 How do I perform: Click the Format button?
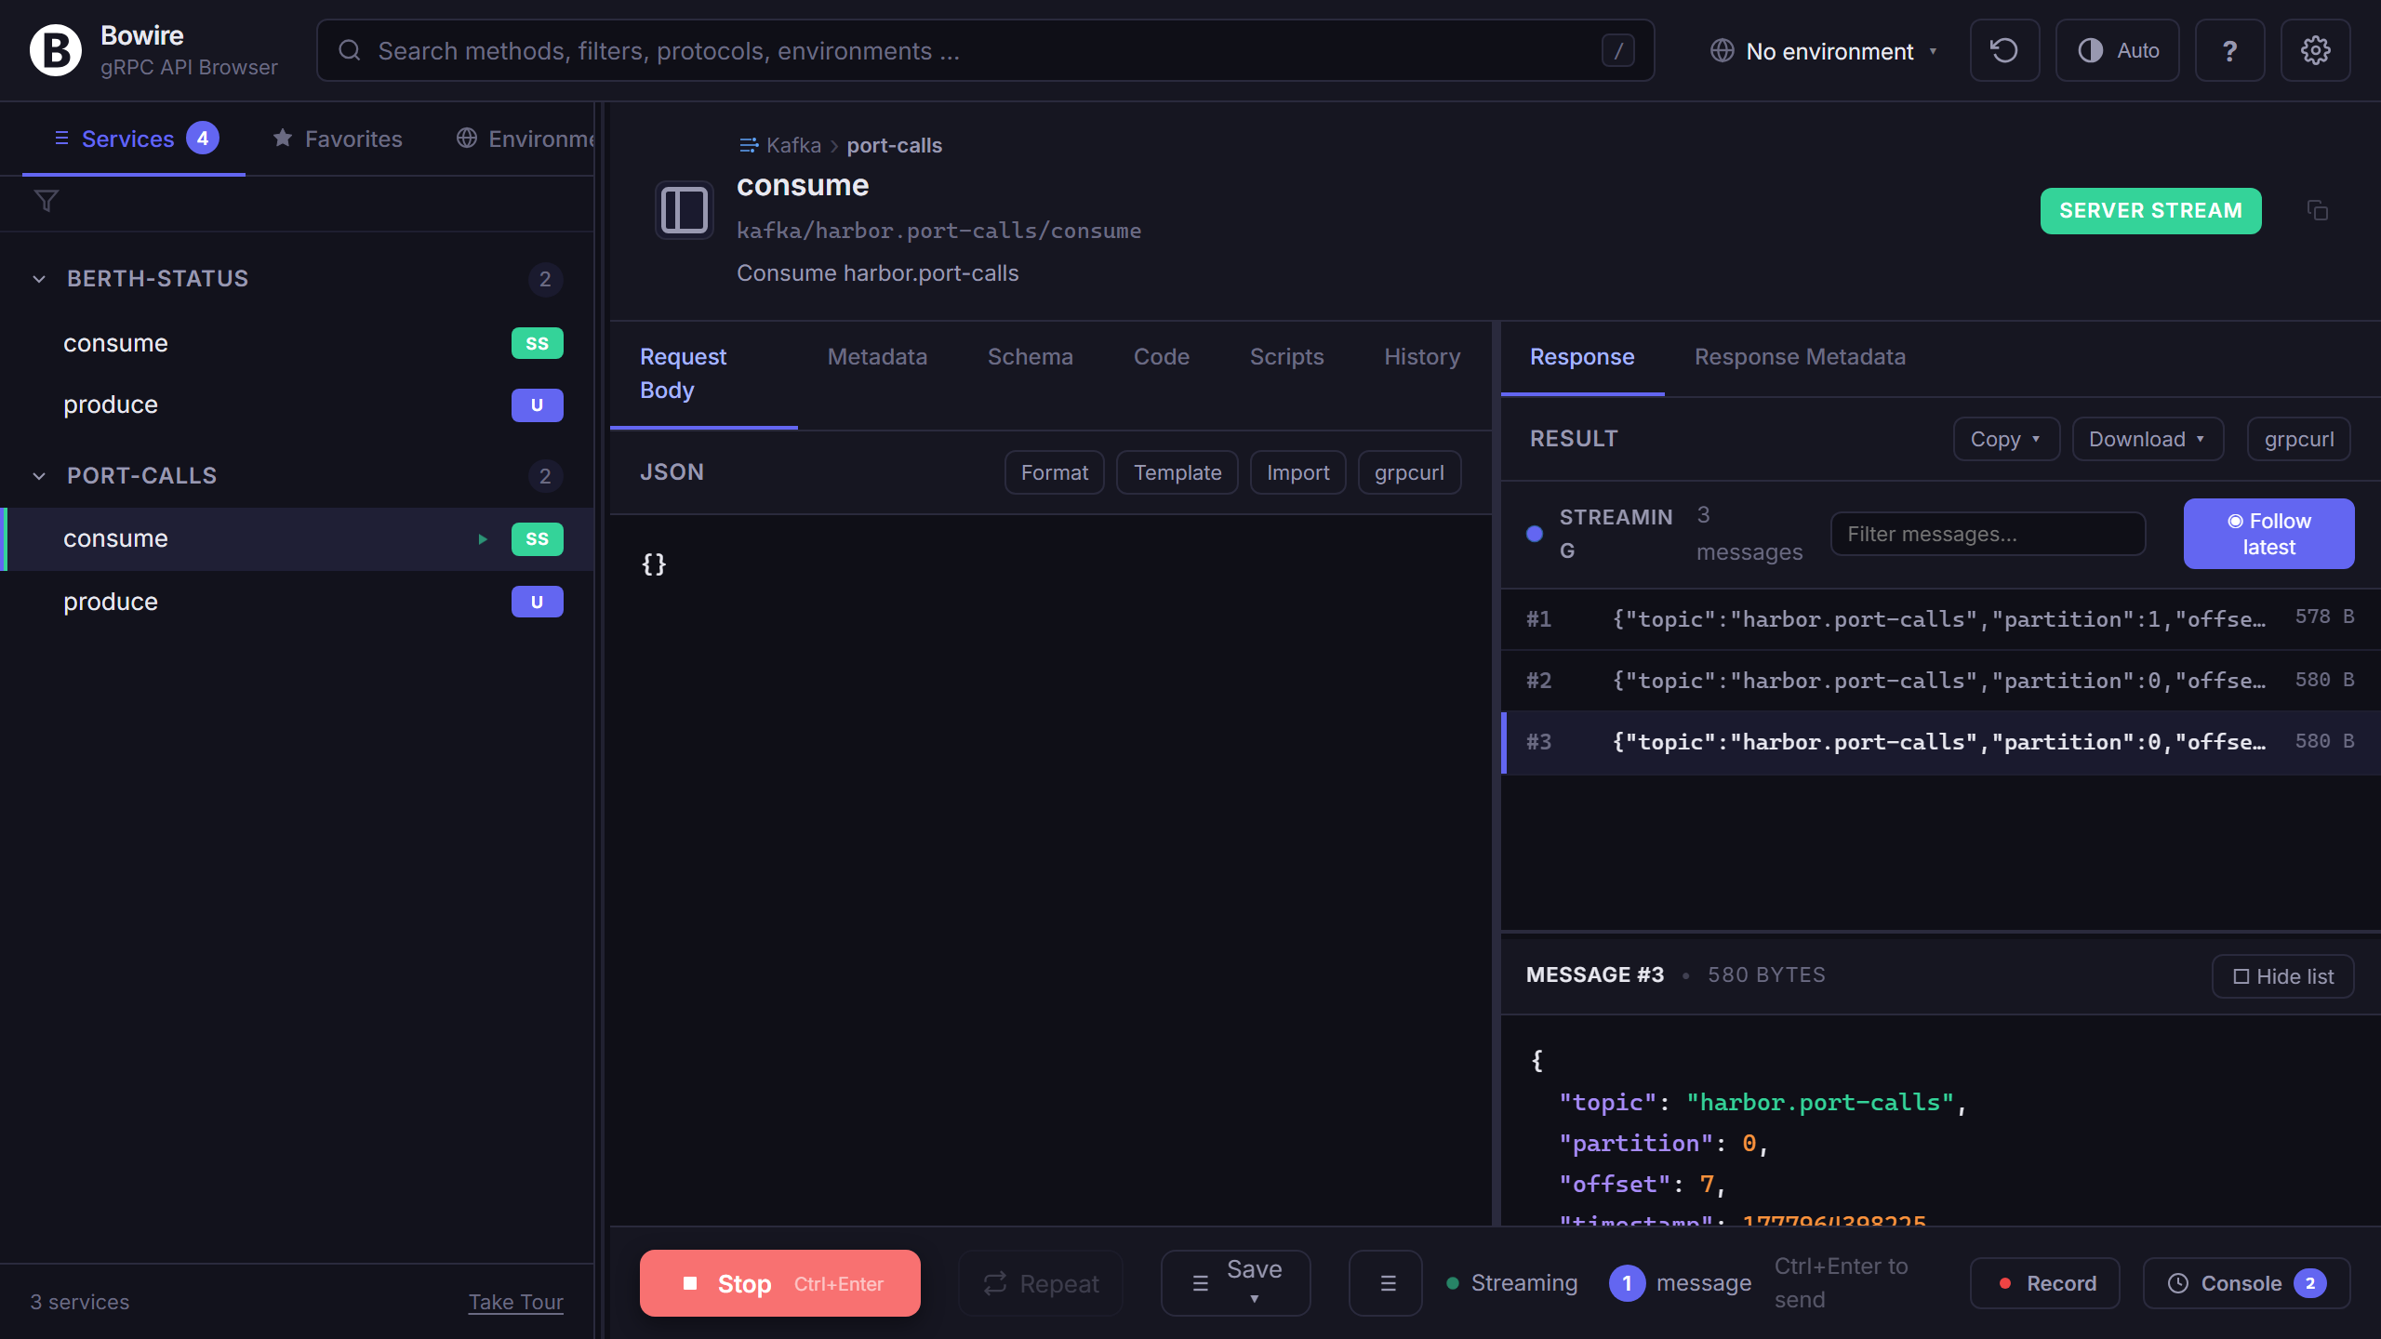tap(1054, 472)
